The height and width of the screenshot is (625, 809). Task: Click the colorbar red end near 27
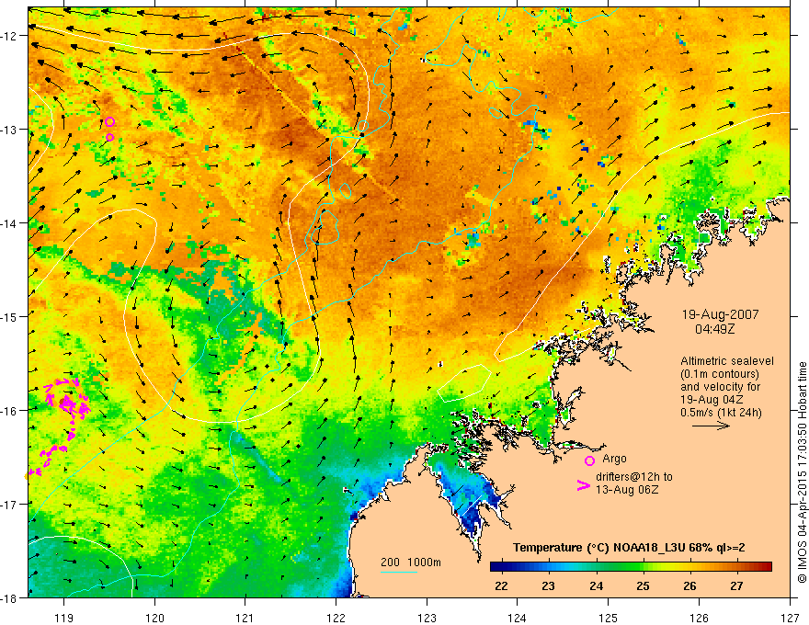(765, 567)
